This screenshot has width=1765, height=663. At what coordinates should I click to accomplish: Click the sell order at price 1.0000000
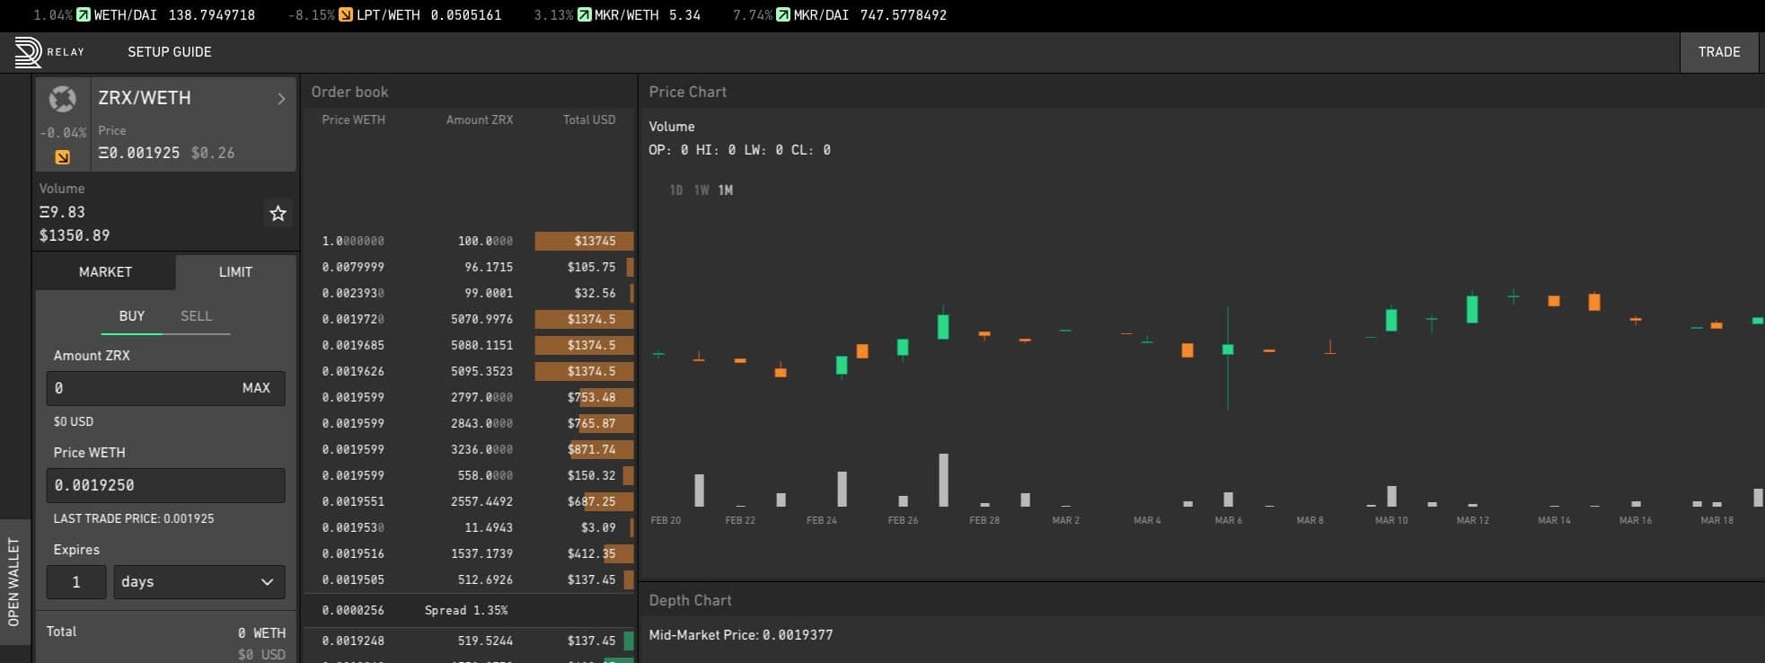[x=469, y=241]
